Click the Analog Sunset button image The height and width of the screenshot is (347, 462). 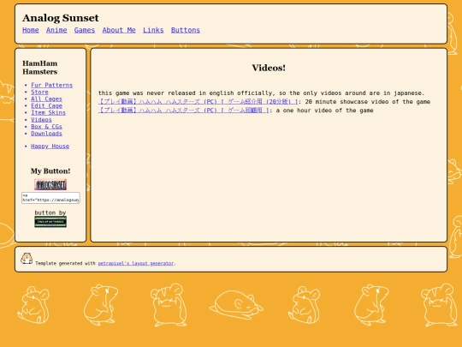click(x=50, y=185)
